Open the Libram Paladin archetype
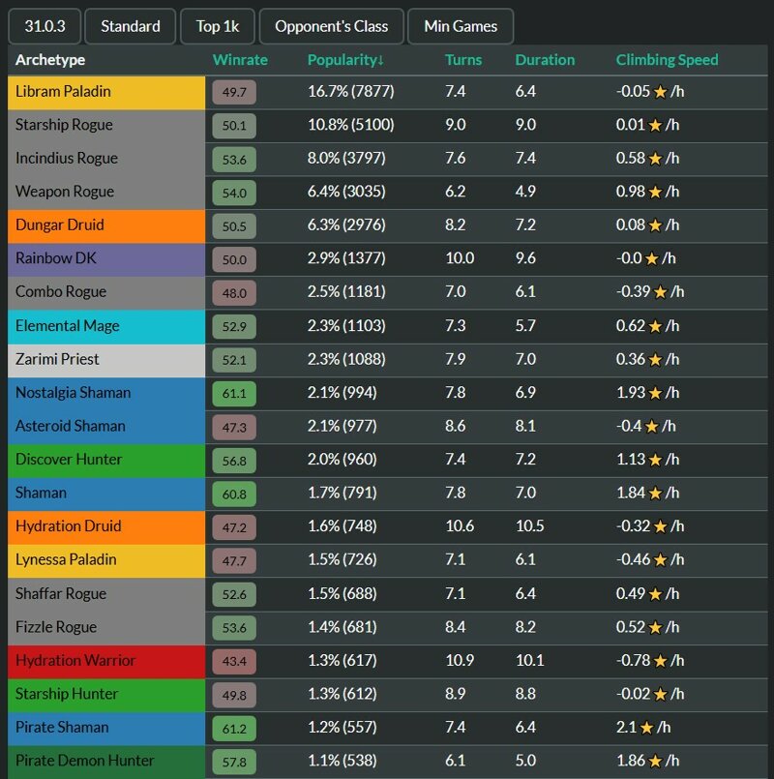This screenshot has width=774, height=779. 106,92
